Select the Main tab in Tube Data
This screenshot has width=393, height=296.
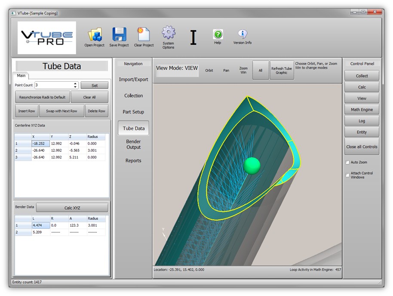(21, 76)
